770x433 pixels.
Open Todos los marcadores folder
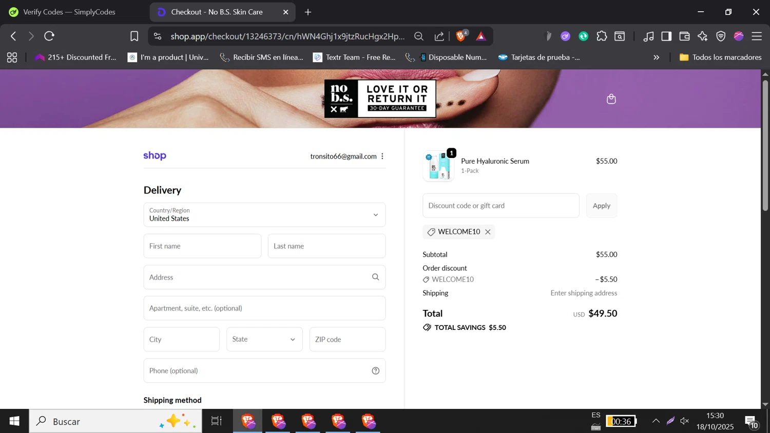coord(721,57)
